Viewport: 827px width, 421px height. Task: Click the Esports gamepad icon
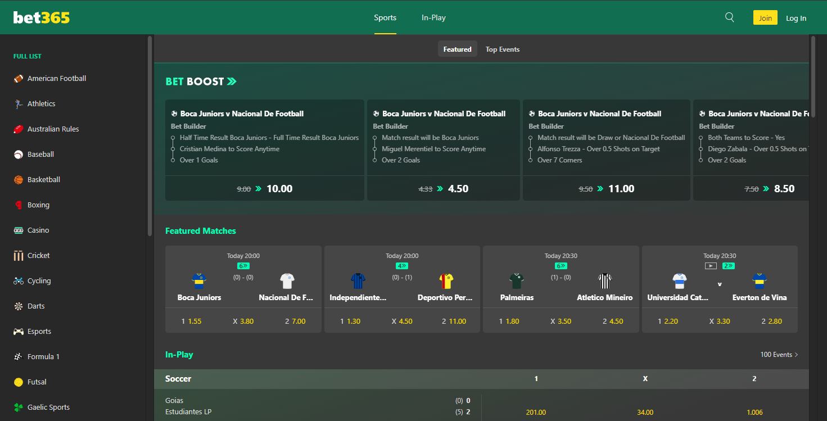[x=19, y=332]
